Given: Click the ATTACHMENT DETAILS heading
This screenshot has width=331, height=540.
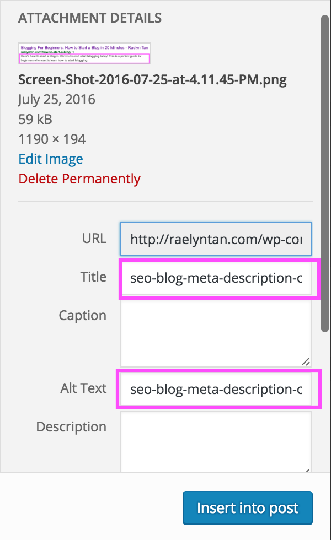Looking at the screenshot, I should [90, 18].
